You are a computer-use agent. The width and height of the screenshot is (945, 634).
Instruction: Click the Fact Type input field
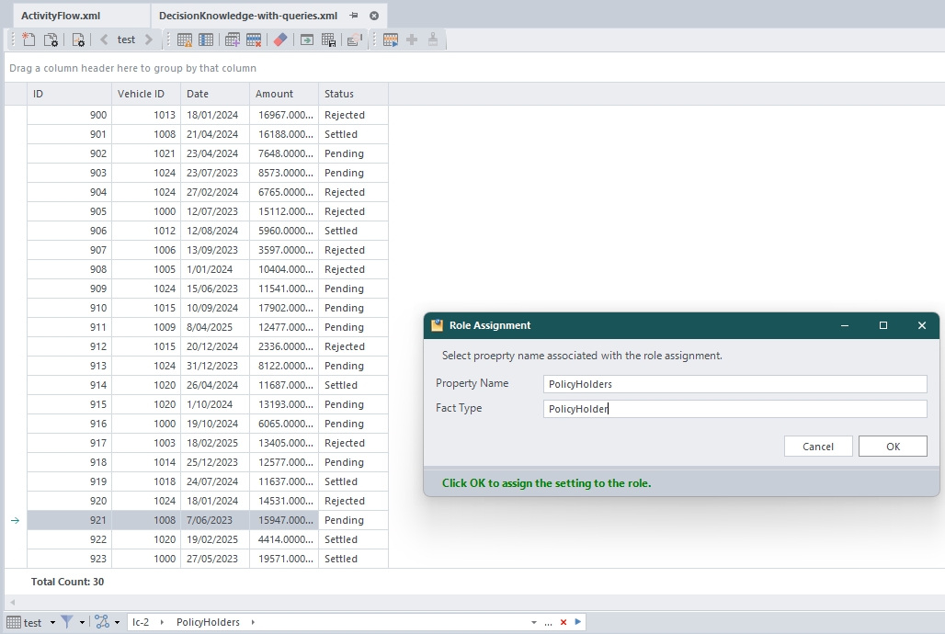[734, 409]
